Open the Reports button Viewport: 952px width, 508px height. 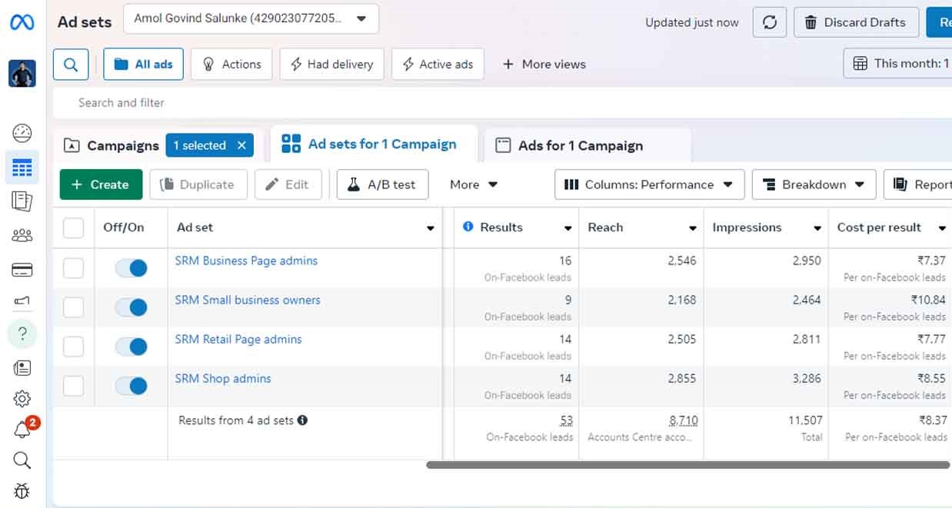click(x=920, y=184)
